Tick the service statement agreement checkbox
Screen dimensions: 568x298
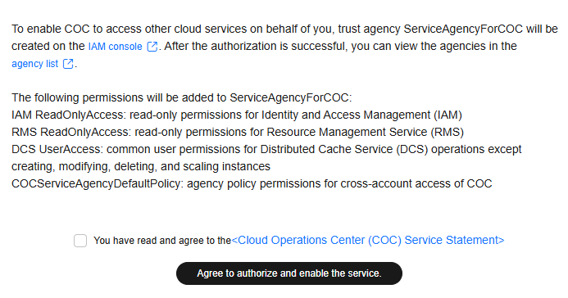tap(80, 241)
